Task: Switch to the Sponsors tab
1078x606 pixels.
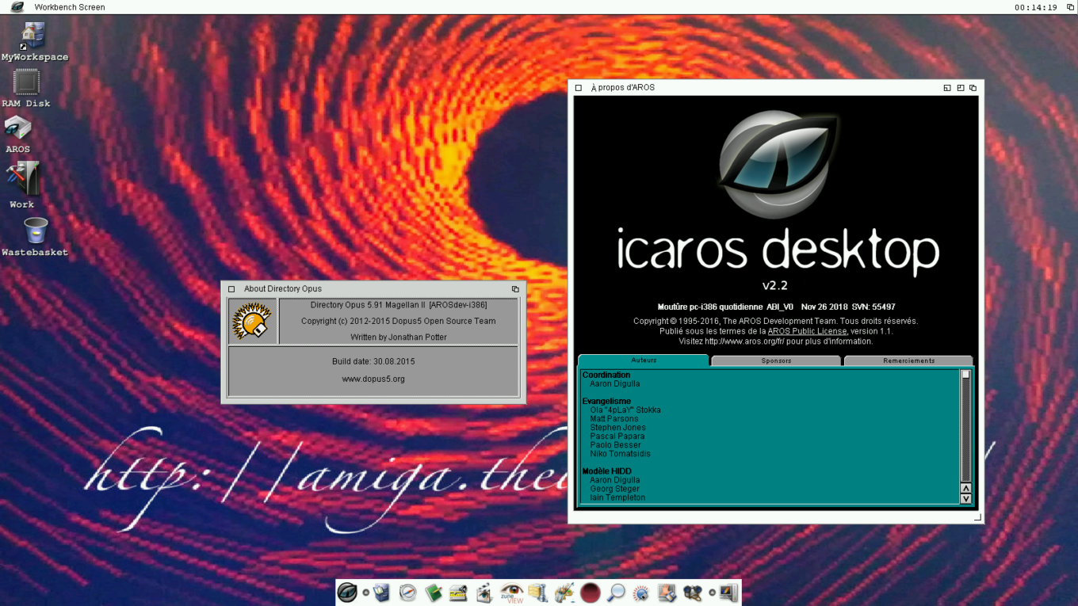Action: [x=775, y=360]
